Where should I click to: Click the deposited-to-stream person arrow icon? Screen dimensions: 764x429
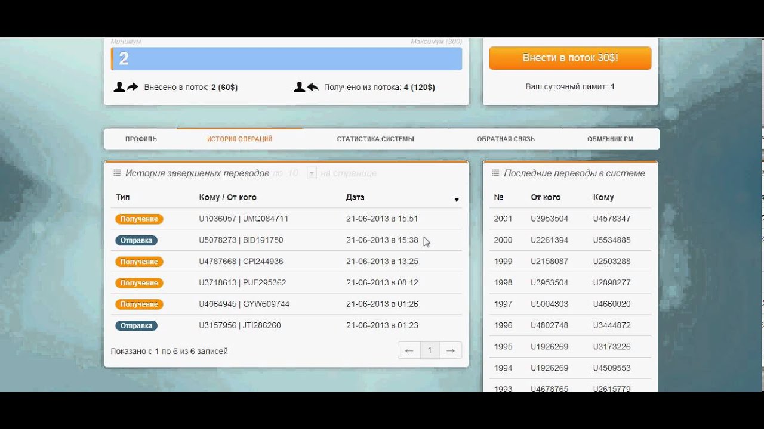tap(126, 87)
